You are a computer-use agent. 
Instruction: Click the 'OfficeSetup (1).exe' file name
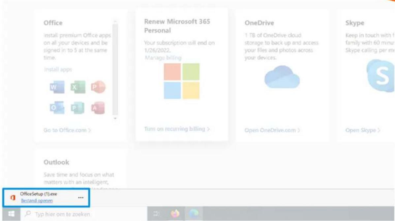pos(39,194)
